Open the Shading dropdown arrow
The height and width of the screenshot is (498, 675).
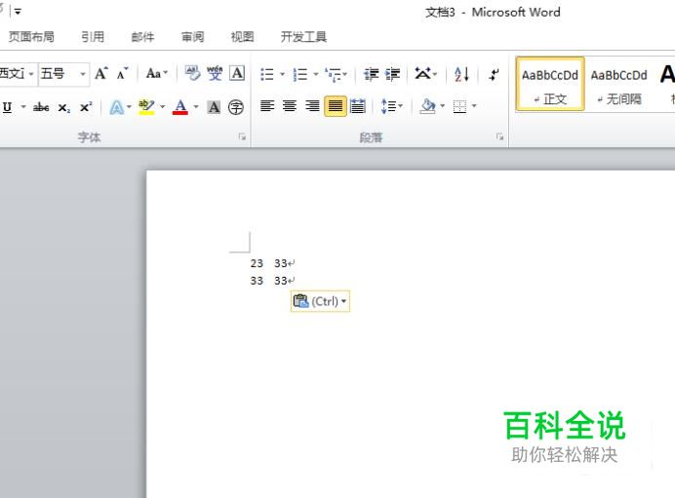(443, 106)
